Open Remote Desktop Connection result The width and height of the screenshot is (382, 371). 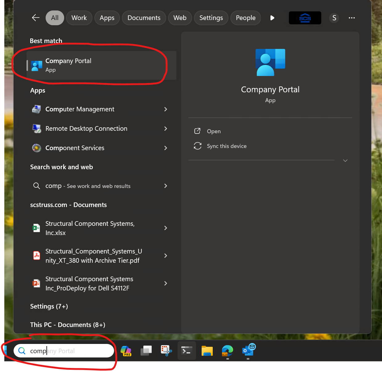[101, 129]
